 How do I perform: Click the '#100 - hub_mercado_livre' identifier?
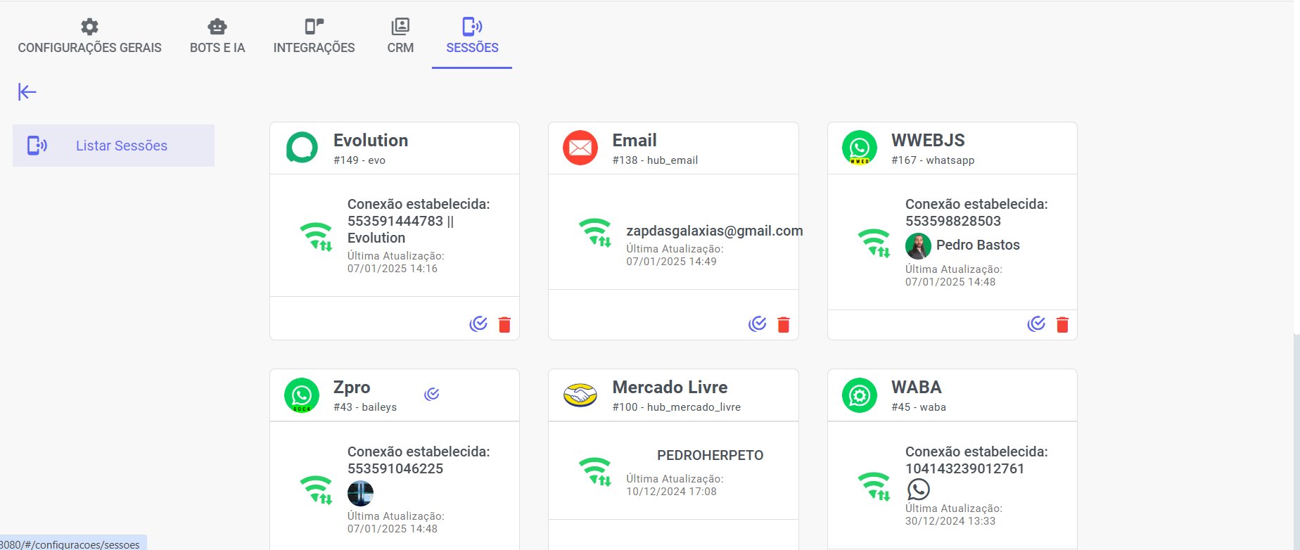tap(676, 407)
